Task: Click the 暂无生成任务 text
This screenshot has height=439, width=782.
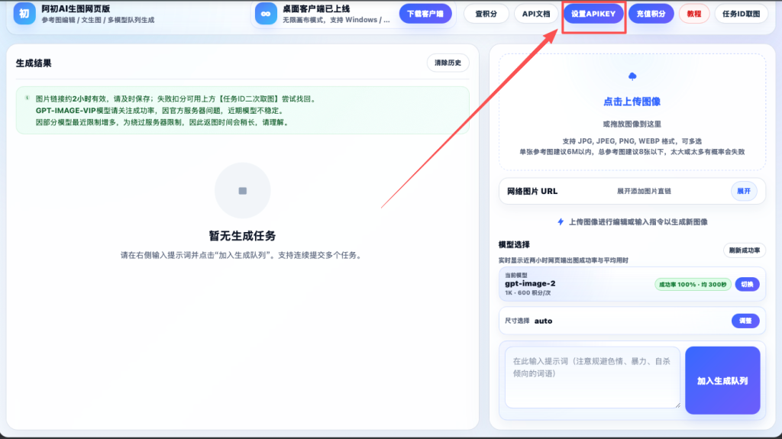Action: coord(242,235)
